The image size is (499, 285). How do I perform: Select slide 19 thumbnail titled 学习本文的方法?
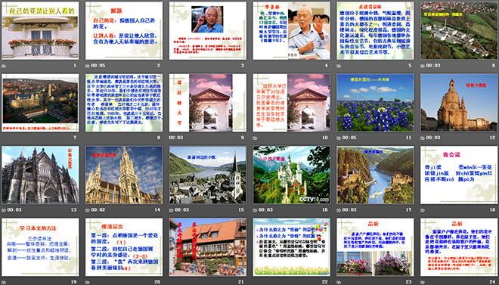(x=40, y=247)
